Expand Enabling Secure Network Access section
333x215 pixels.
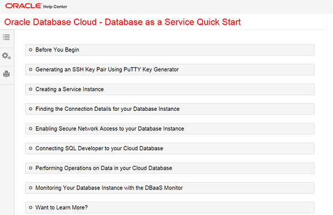point(170,129)
